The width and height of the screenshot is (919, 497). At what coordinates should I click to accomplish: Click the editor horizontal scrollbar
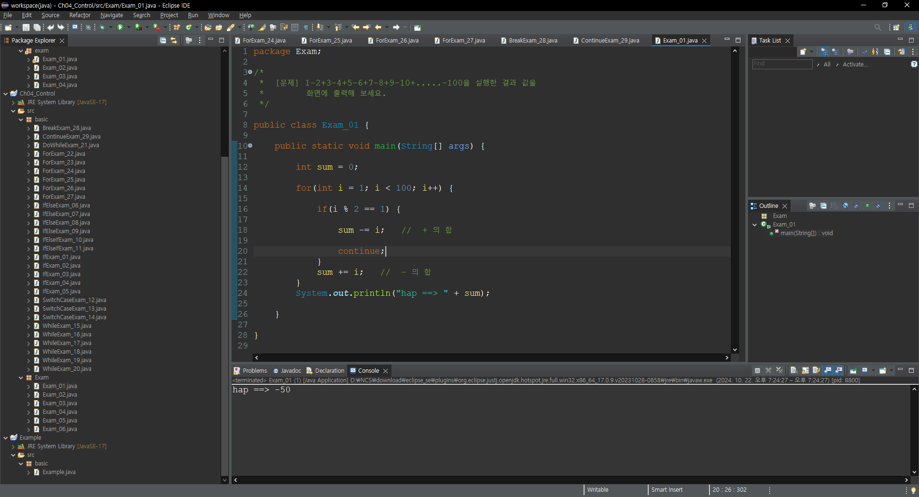coord(492,357)
